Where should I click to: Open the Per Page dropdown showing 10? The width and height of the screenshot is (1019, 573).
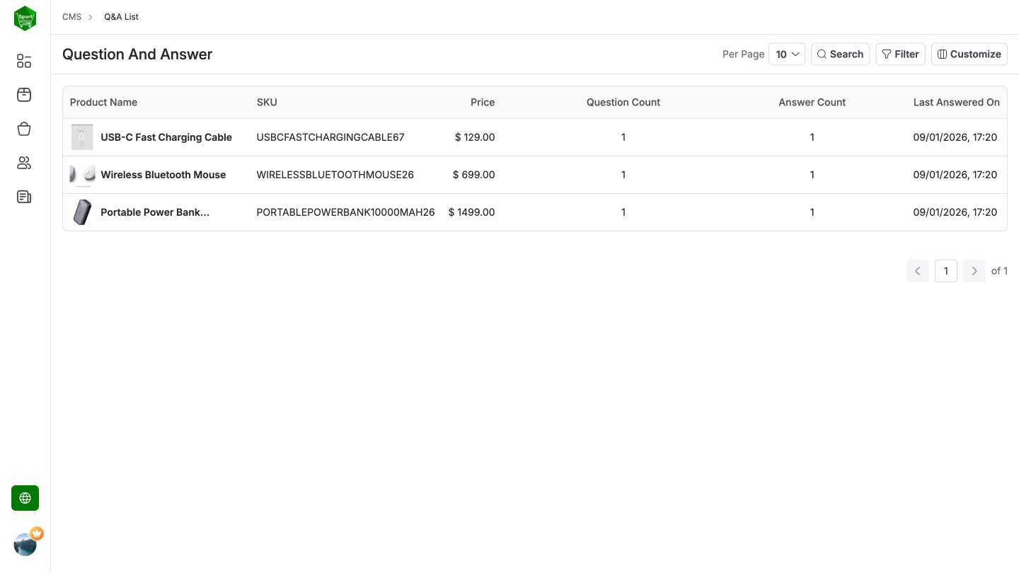787,54
